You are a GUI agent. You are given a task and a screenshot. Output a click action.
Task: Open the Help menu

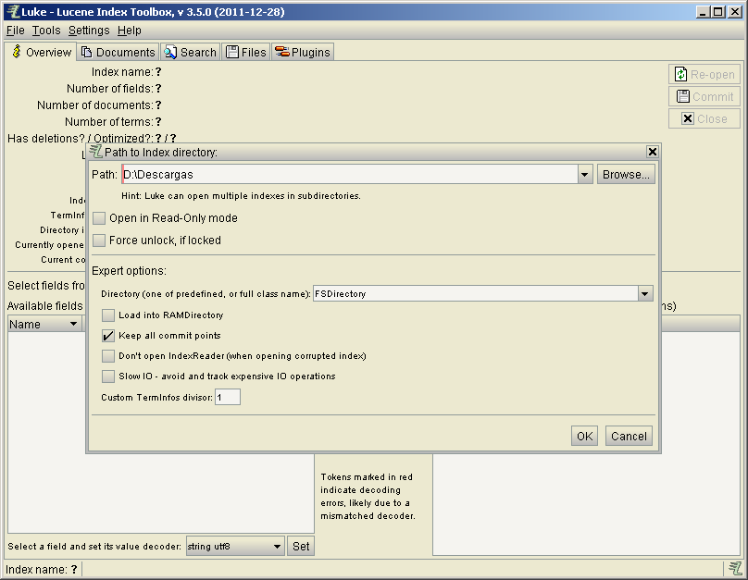(x=130, y=31)
